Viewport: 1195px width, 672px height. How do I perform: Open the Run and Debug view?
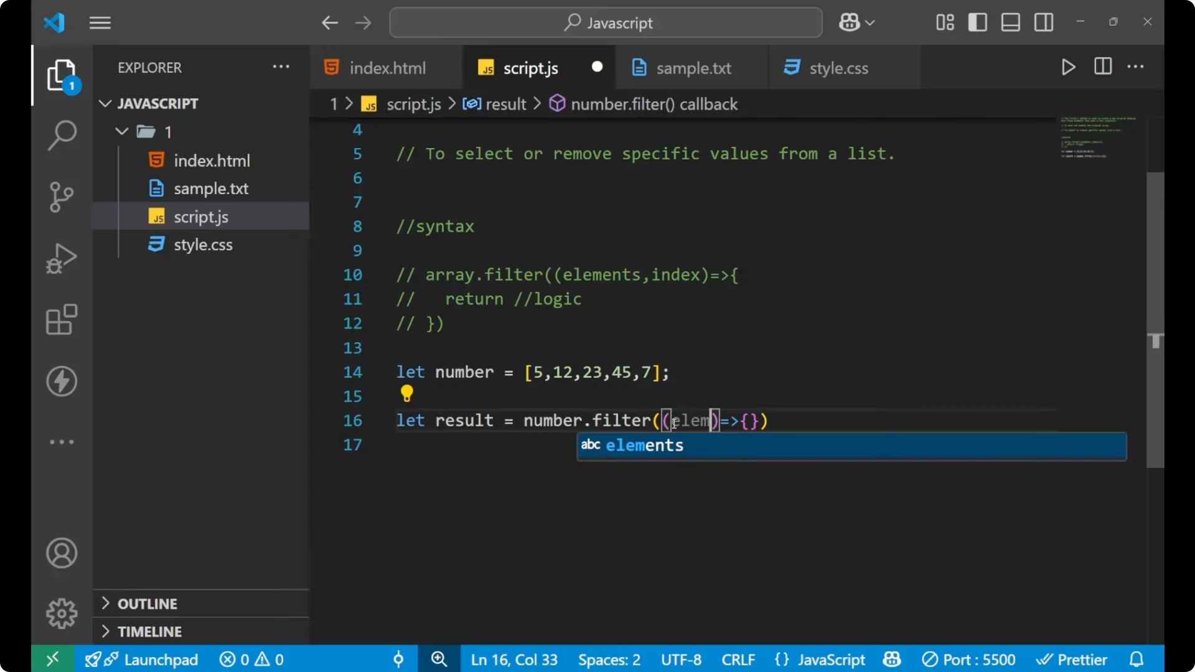click(x=61, y=258)
